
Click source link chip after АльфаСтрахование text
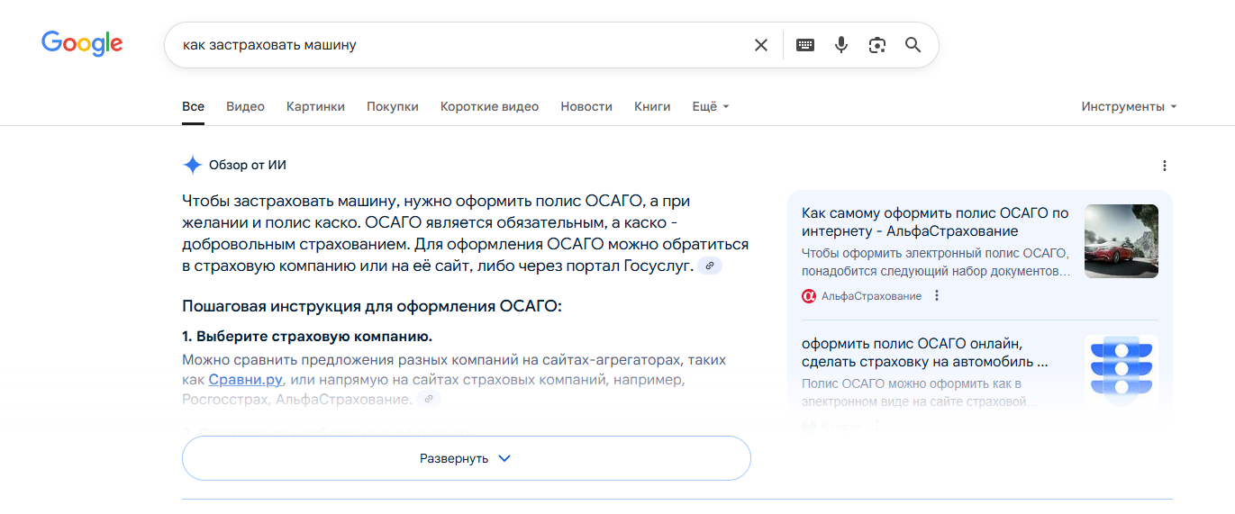429,399
